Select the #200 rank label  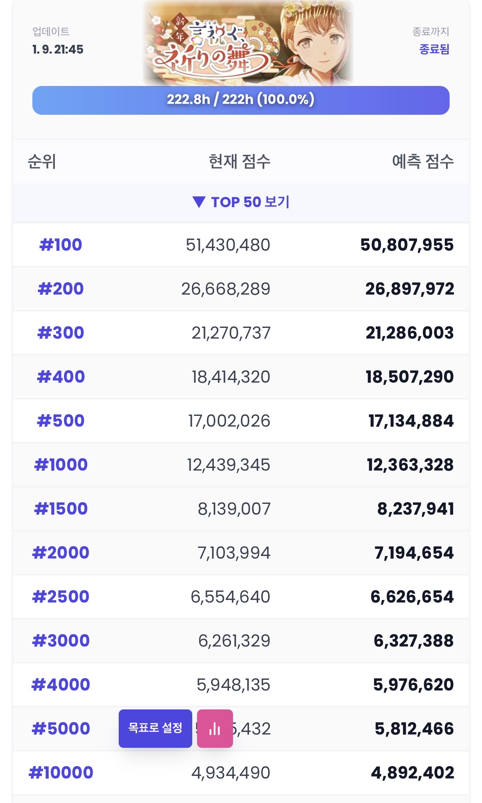(x=61, y=289)
